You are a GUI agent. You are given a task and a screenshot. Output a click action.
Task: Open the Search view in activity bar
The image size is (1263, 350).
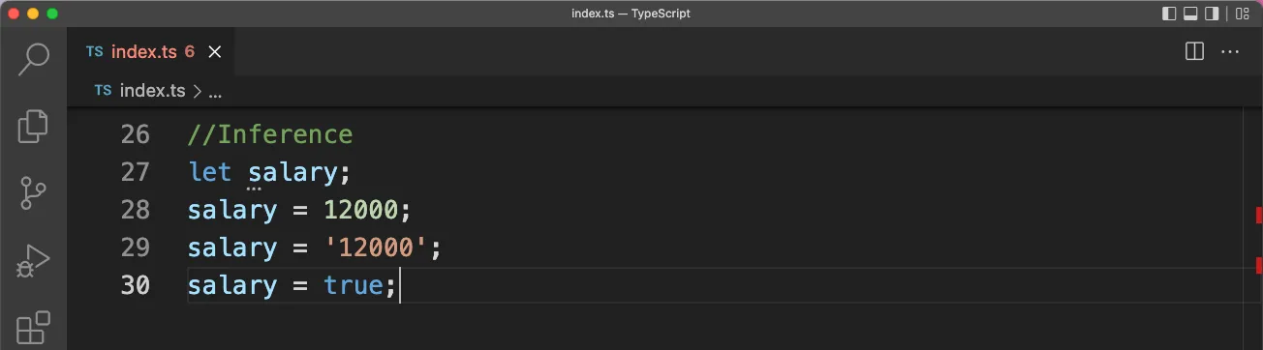point(34,59)
